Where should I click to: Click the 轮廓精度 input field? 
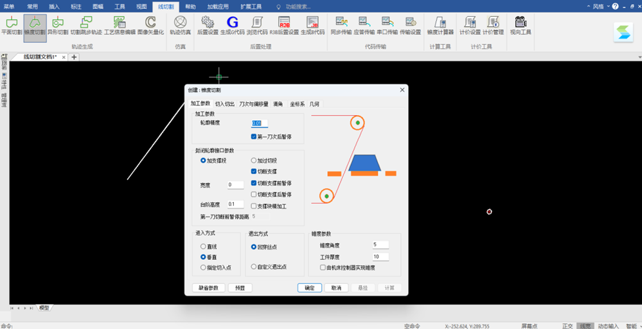(260, 123)
